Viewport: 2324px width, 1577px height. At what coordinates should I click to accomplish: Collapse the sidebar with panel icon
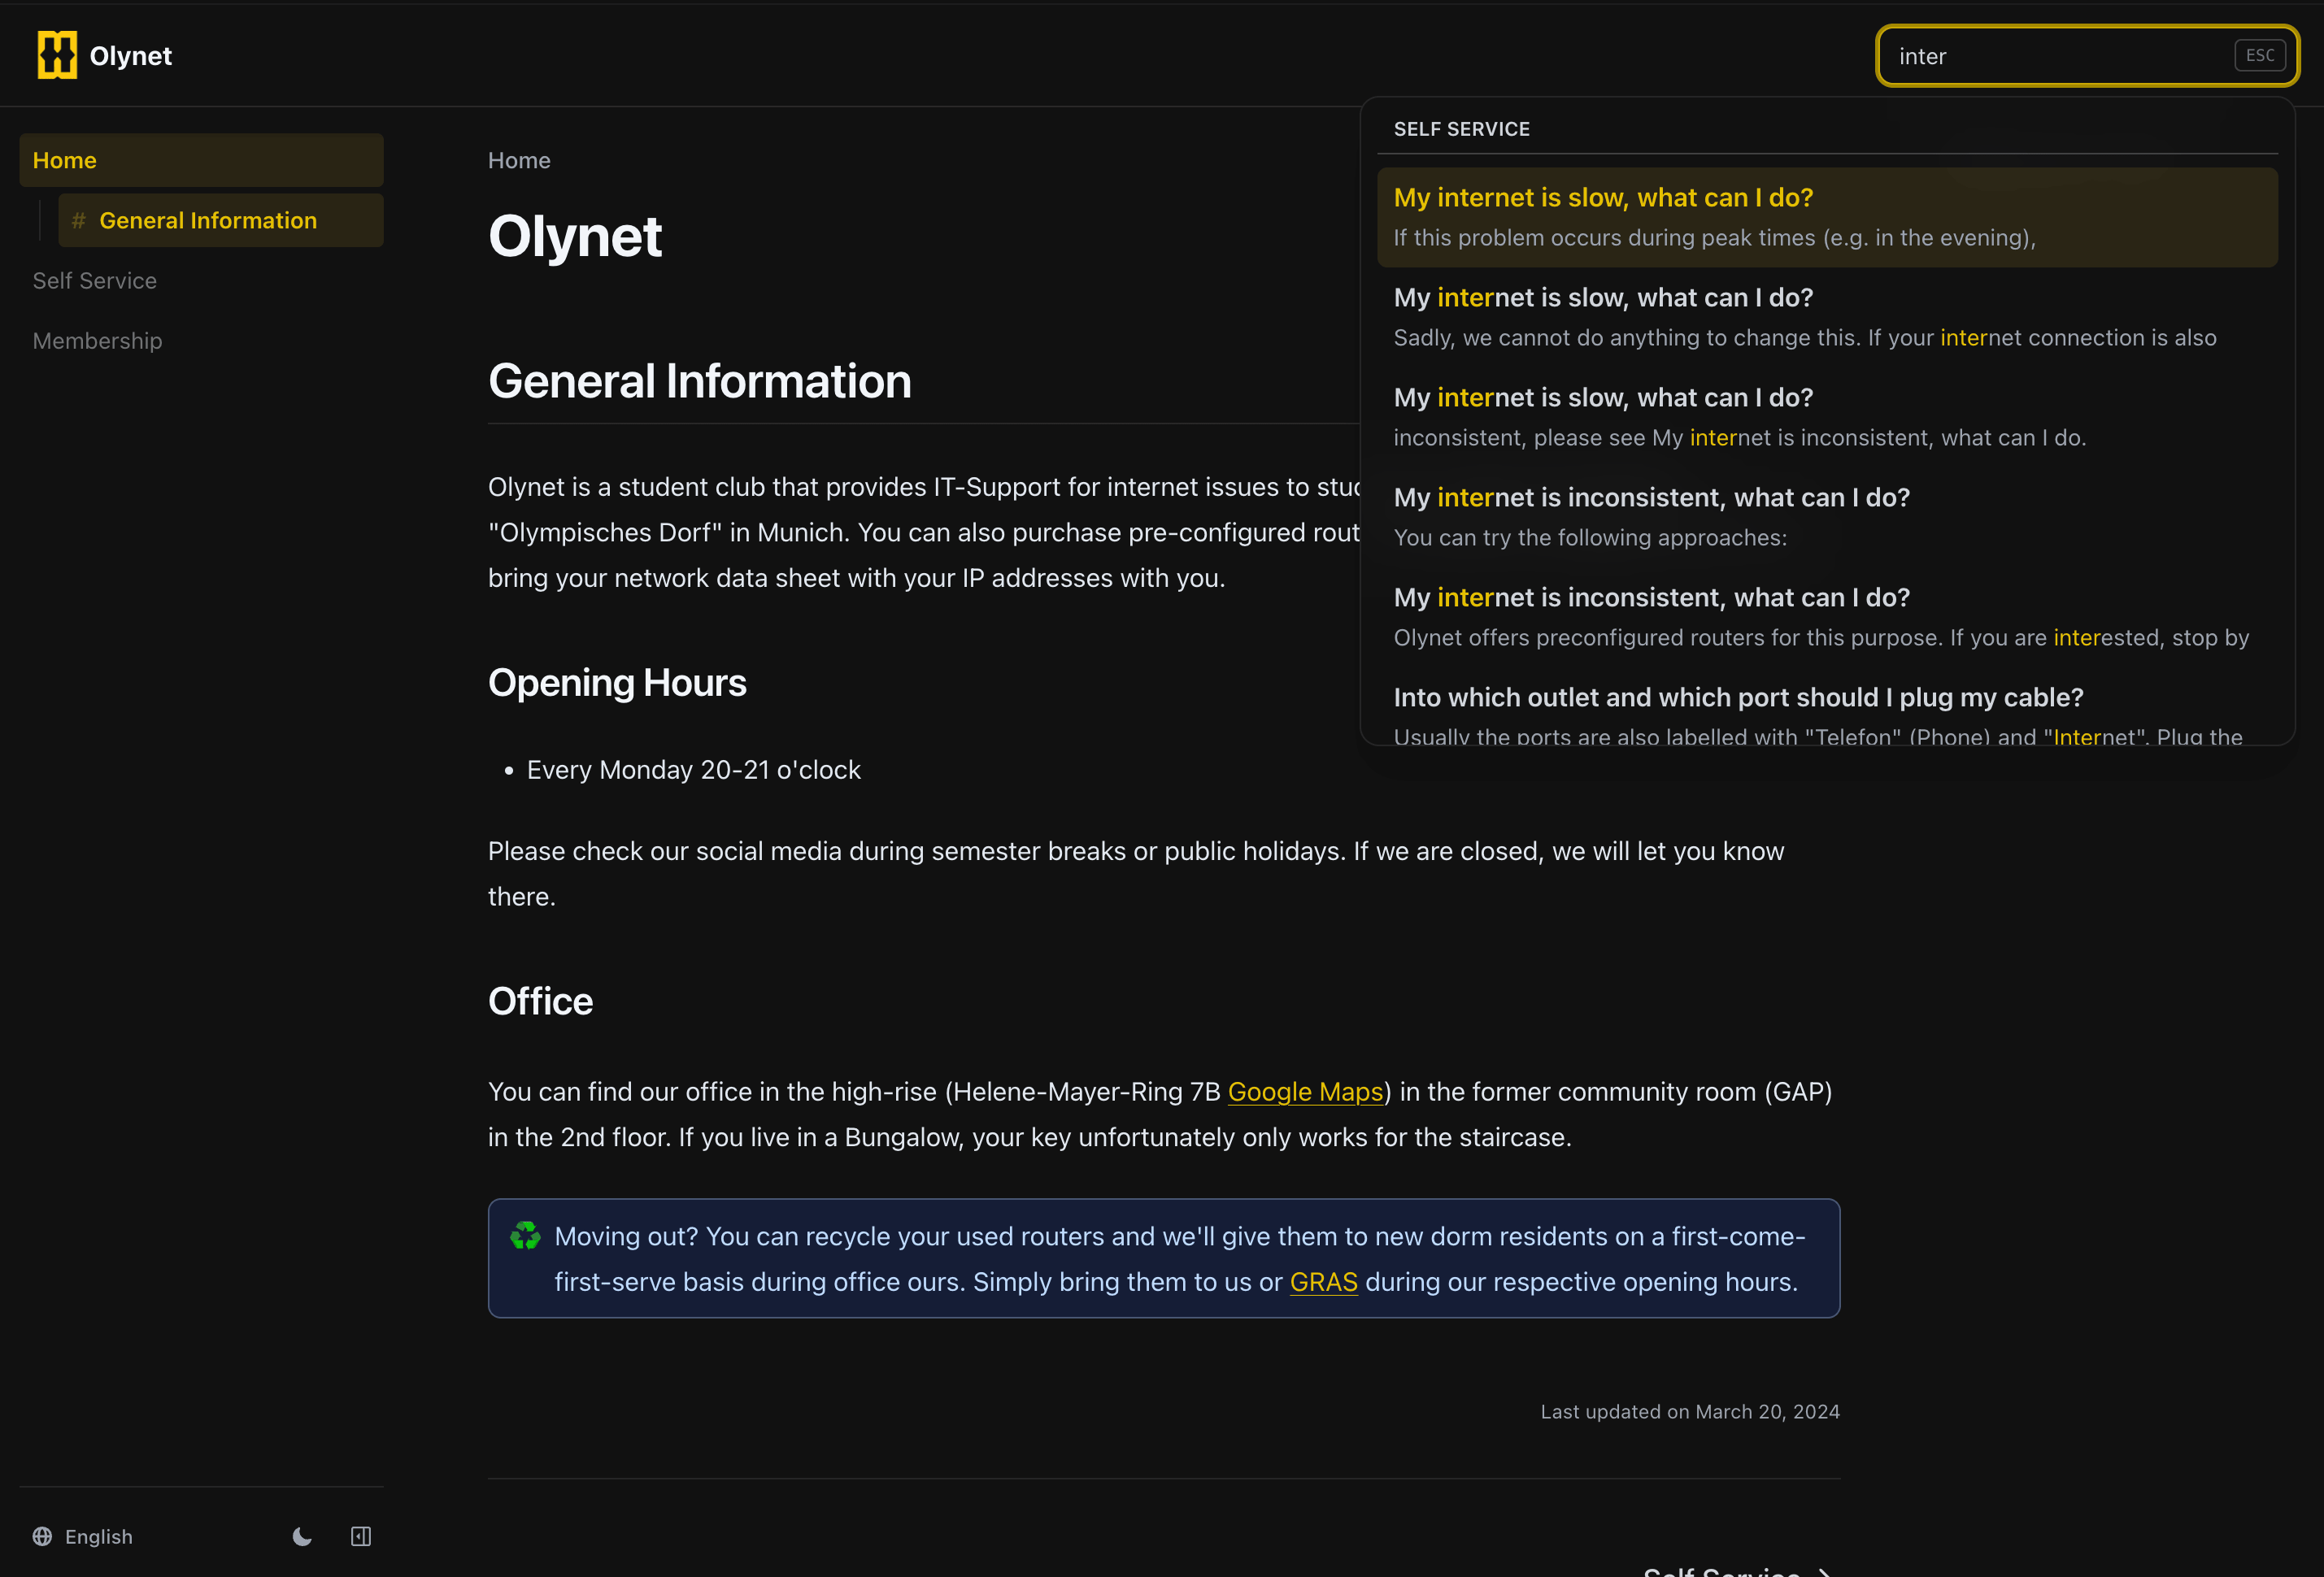(x=361, y=1536)
